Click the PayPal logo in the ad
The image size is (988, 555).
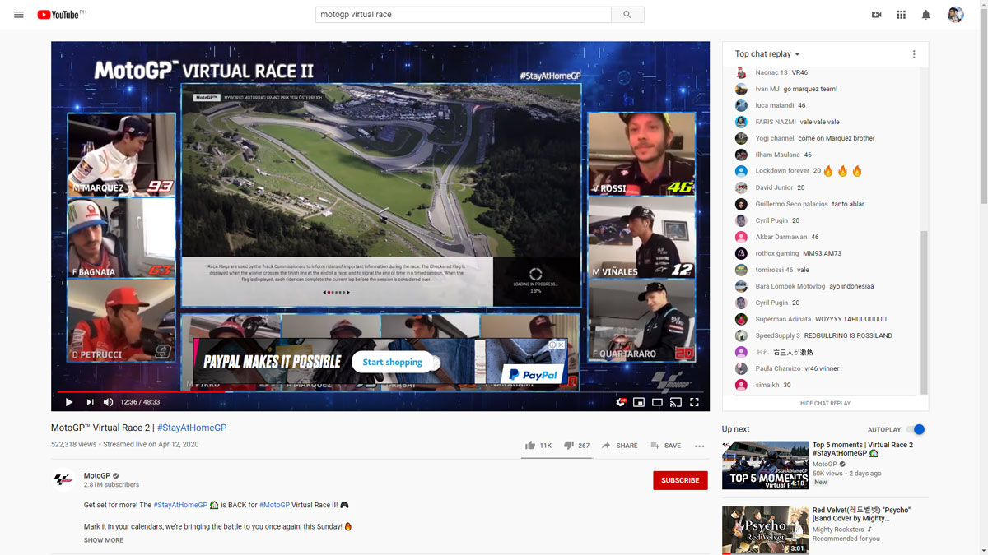[534, 375]
